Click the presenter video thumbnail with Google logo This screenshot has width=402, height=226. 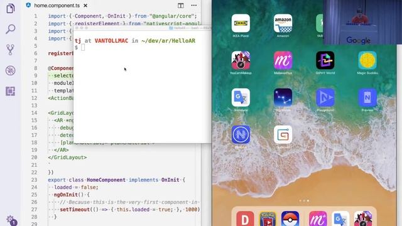pyautogui.click(x=362, y=23)
